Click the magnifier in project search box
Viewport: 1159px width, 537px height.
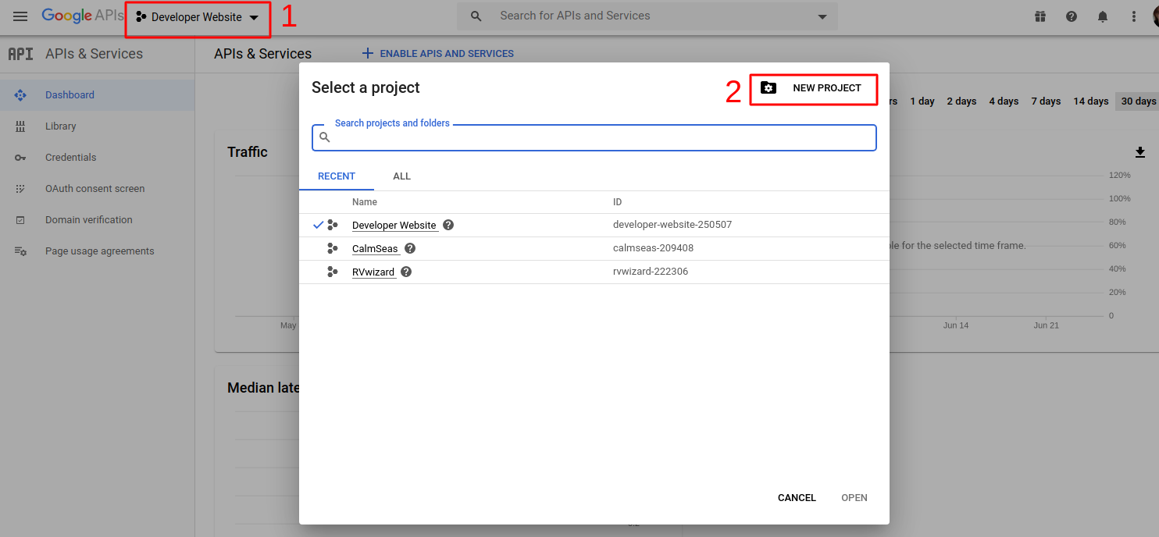tap(325, 137)
